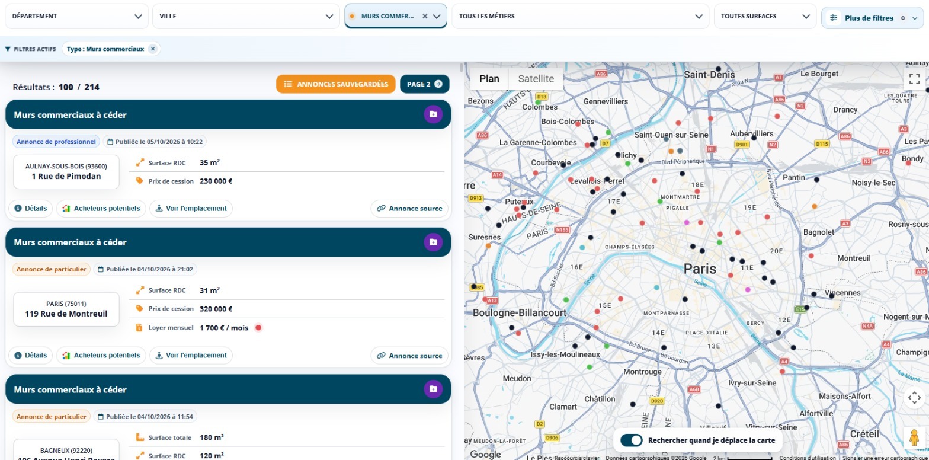Save the Aulnay-sous-Bois listing to folder
Viewport: 929px width, 460px height.
(433, 114)
